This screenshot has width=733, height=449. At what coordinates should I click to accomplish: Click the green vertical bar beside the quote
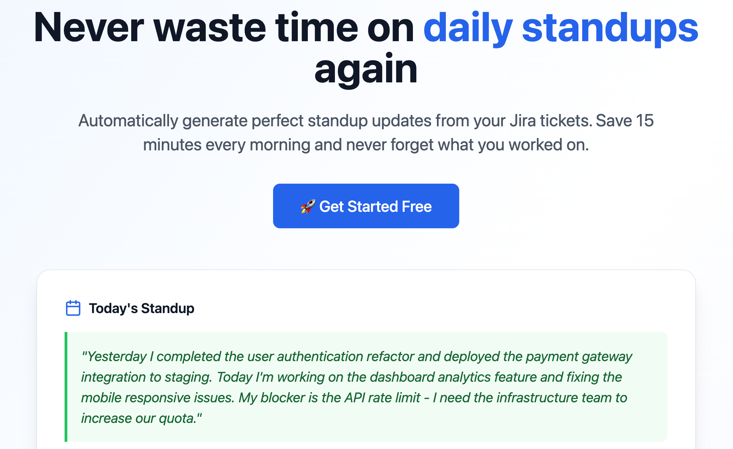tap(66, 387)
